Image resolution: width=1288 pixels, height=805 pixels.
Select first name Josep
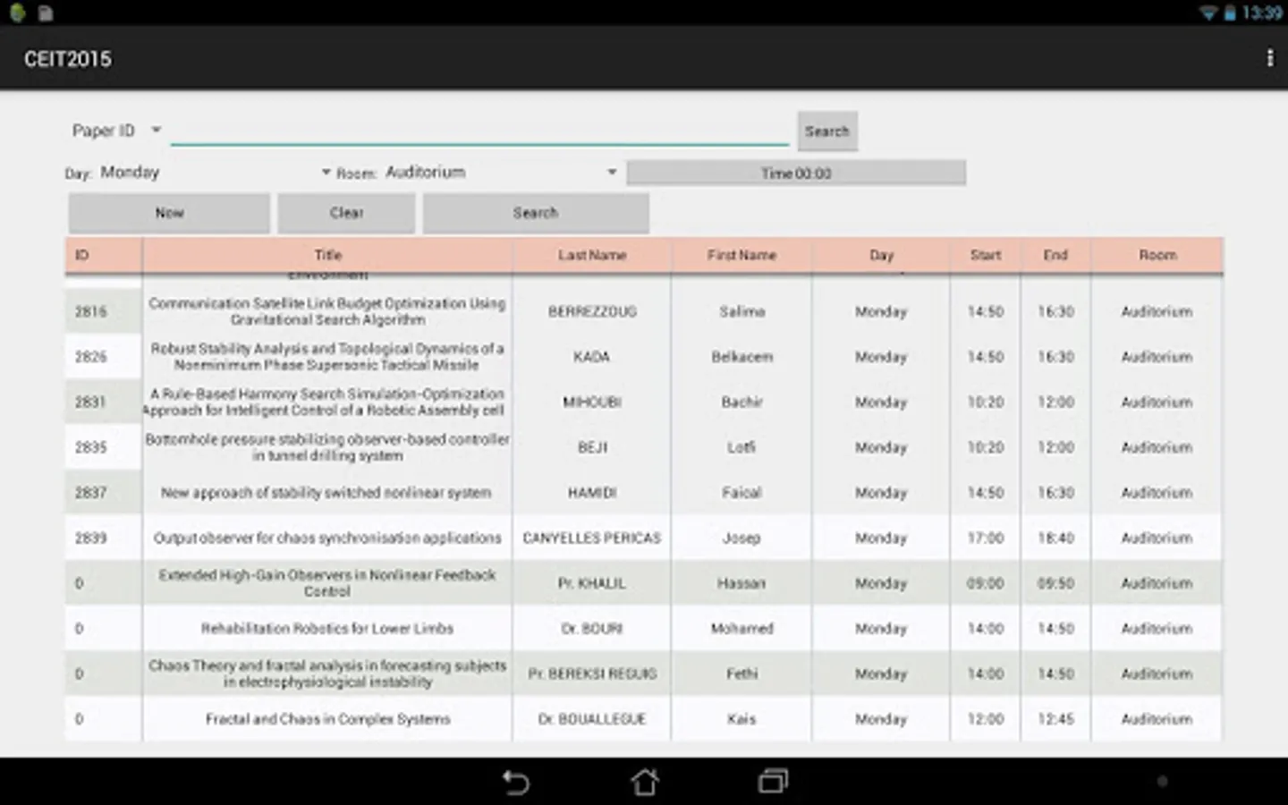click(741, 538)
